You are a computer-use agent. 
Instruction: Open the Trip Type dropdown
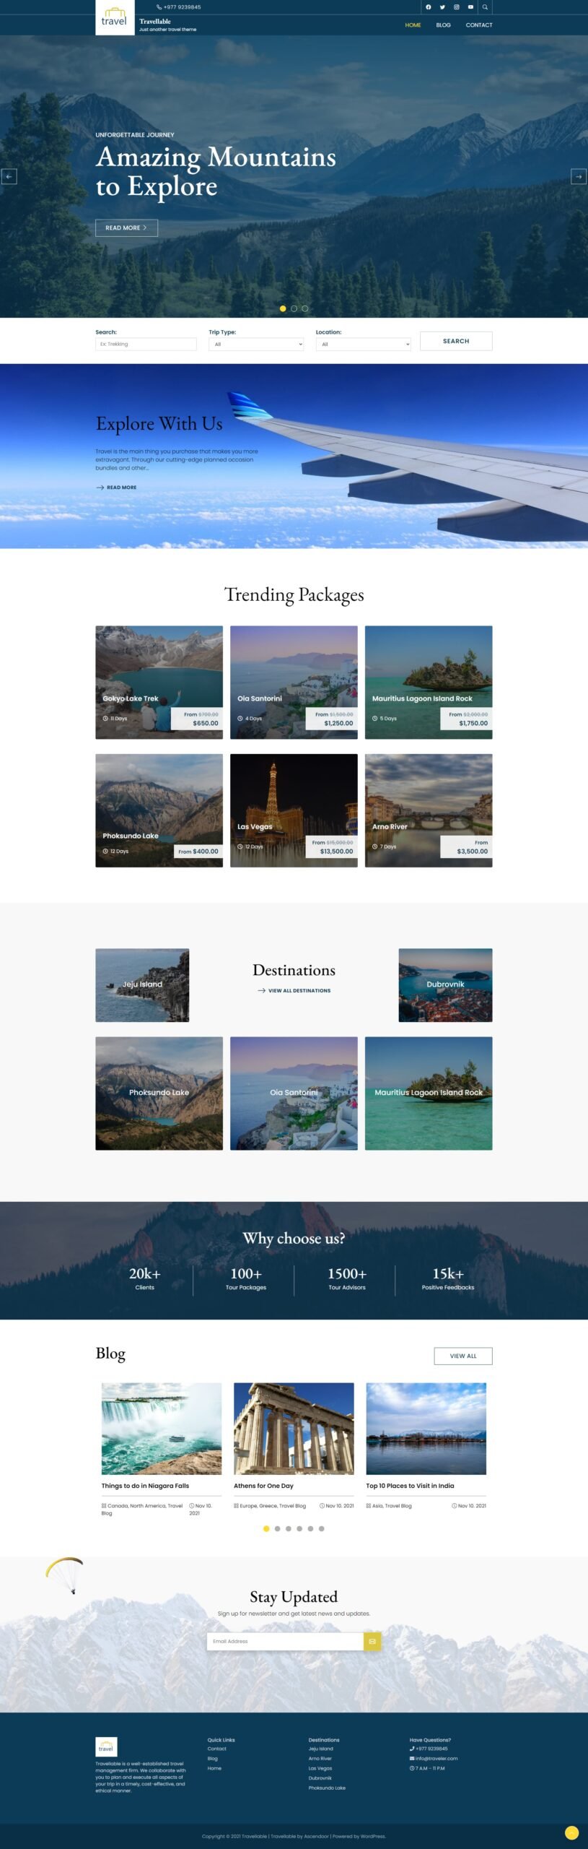tap(256, 345)
